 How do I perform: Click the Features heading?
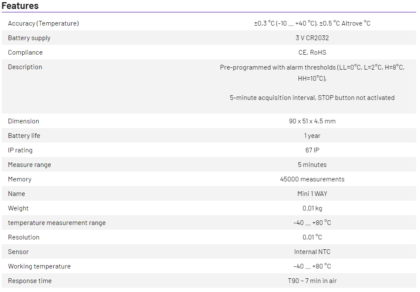point(20,6)
